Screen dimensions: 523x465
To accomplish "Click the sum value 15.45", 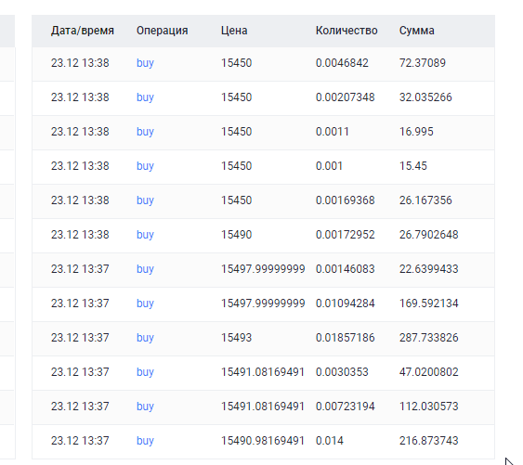I will [413, 166].
